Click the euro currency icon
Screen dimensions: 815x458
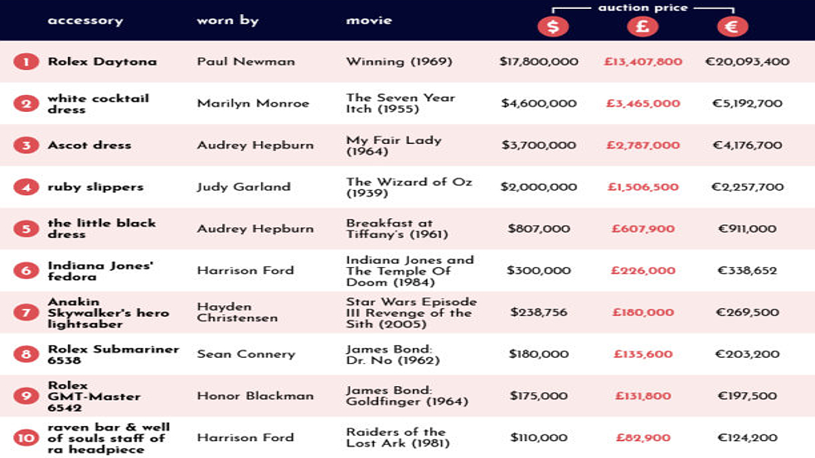[732, 26]
